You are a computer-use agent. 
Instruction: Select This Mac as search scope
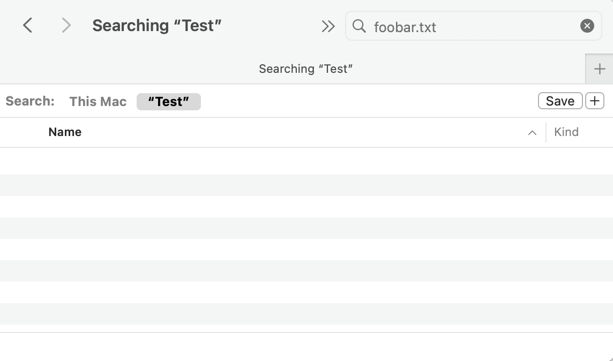[x=97, y=101]
